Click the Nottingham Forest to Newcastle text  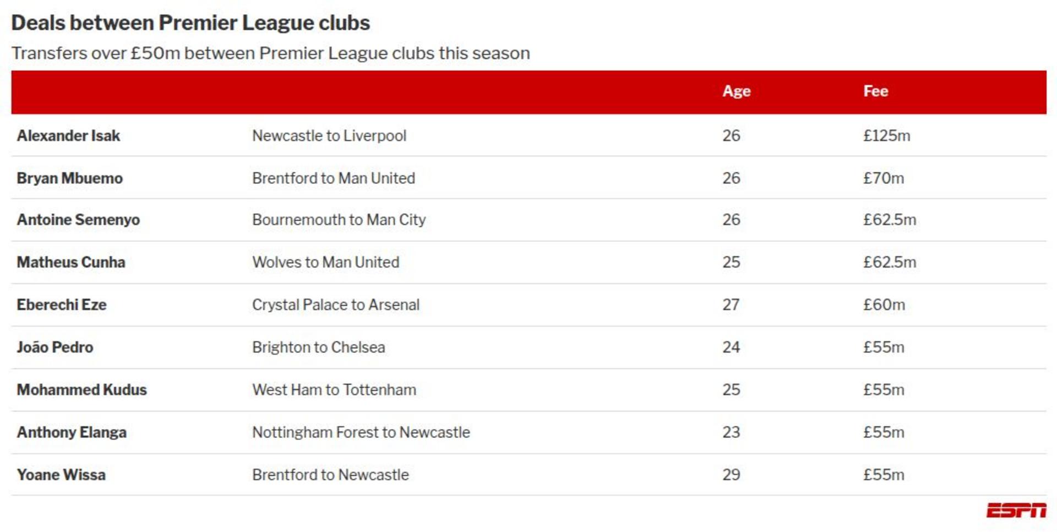[x=361, y=432]
